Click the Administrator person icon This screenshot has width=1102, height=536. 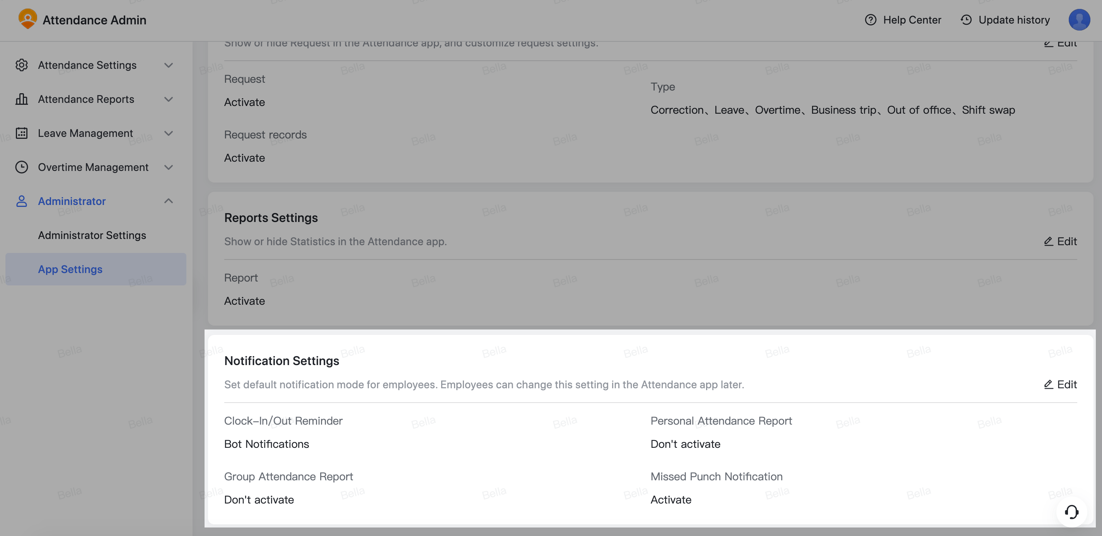(21, 201)
